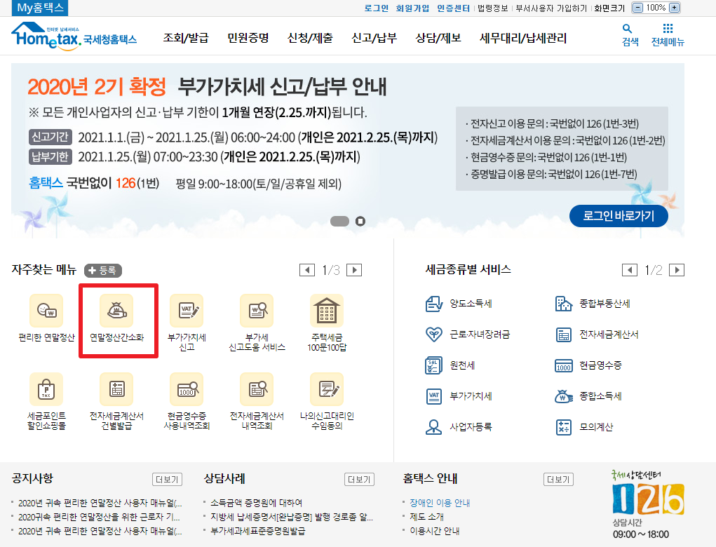Click the 부가가치세 VAT icon under 세금종류별 서비스
Viewport: 716px width, 547px height.
[434, 396]
